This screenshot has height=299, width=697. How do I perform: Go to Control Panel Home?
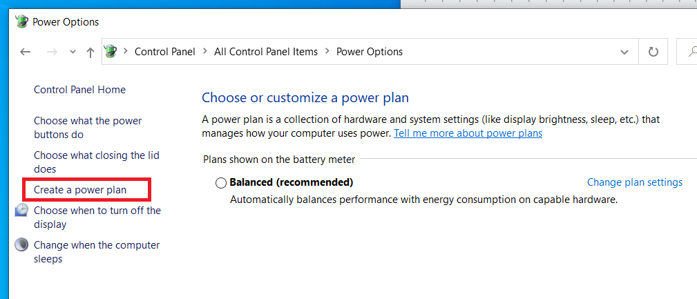click(79, 90)
